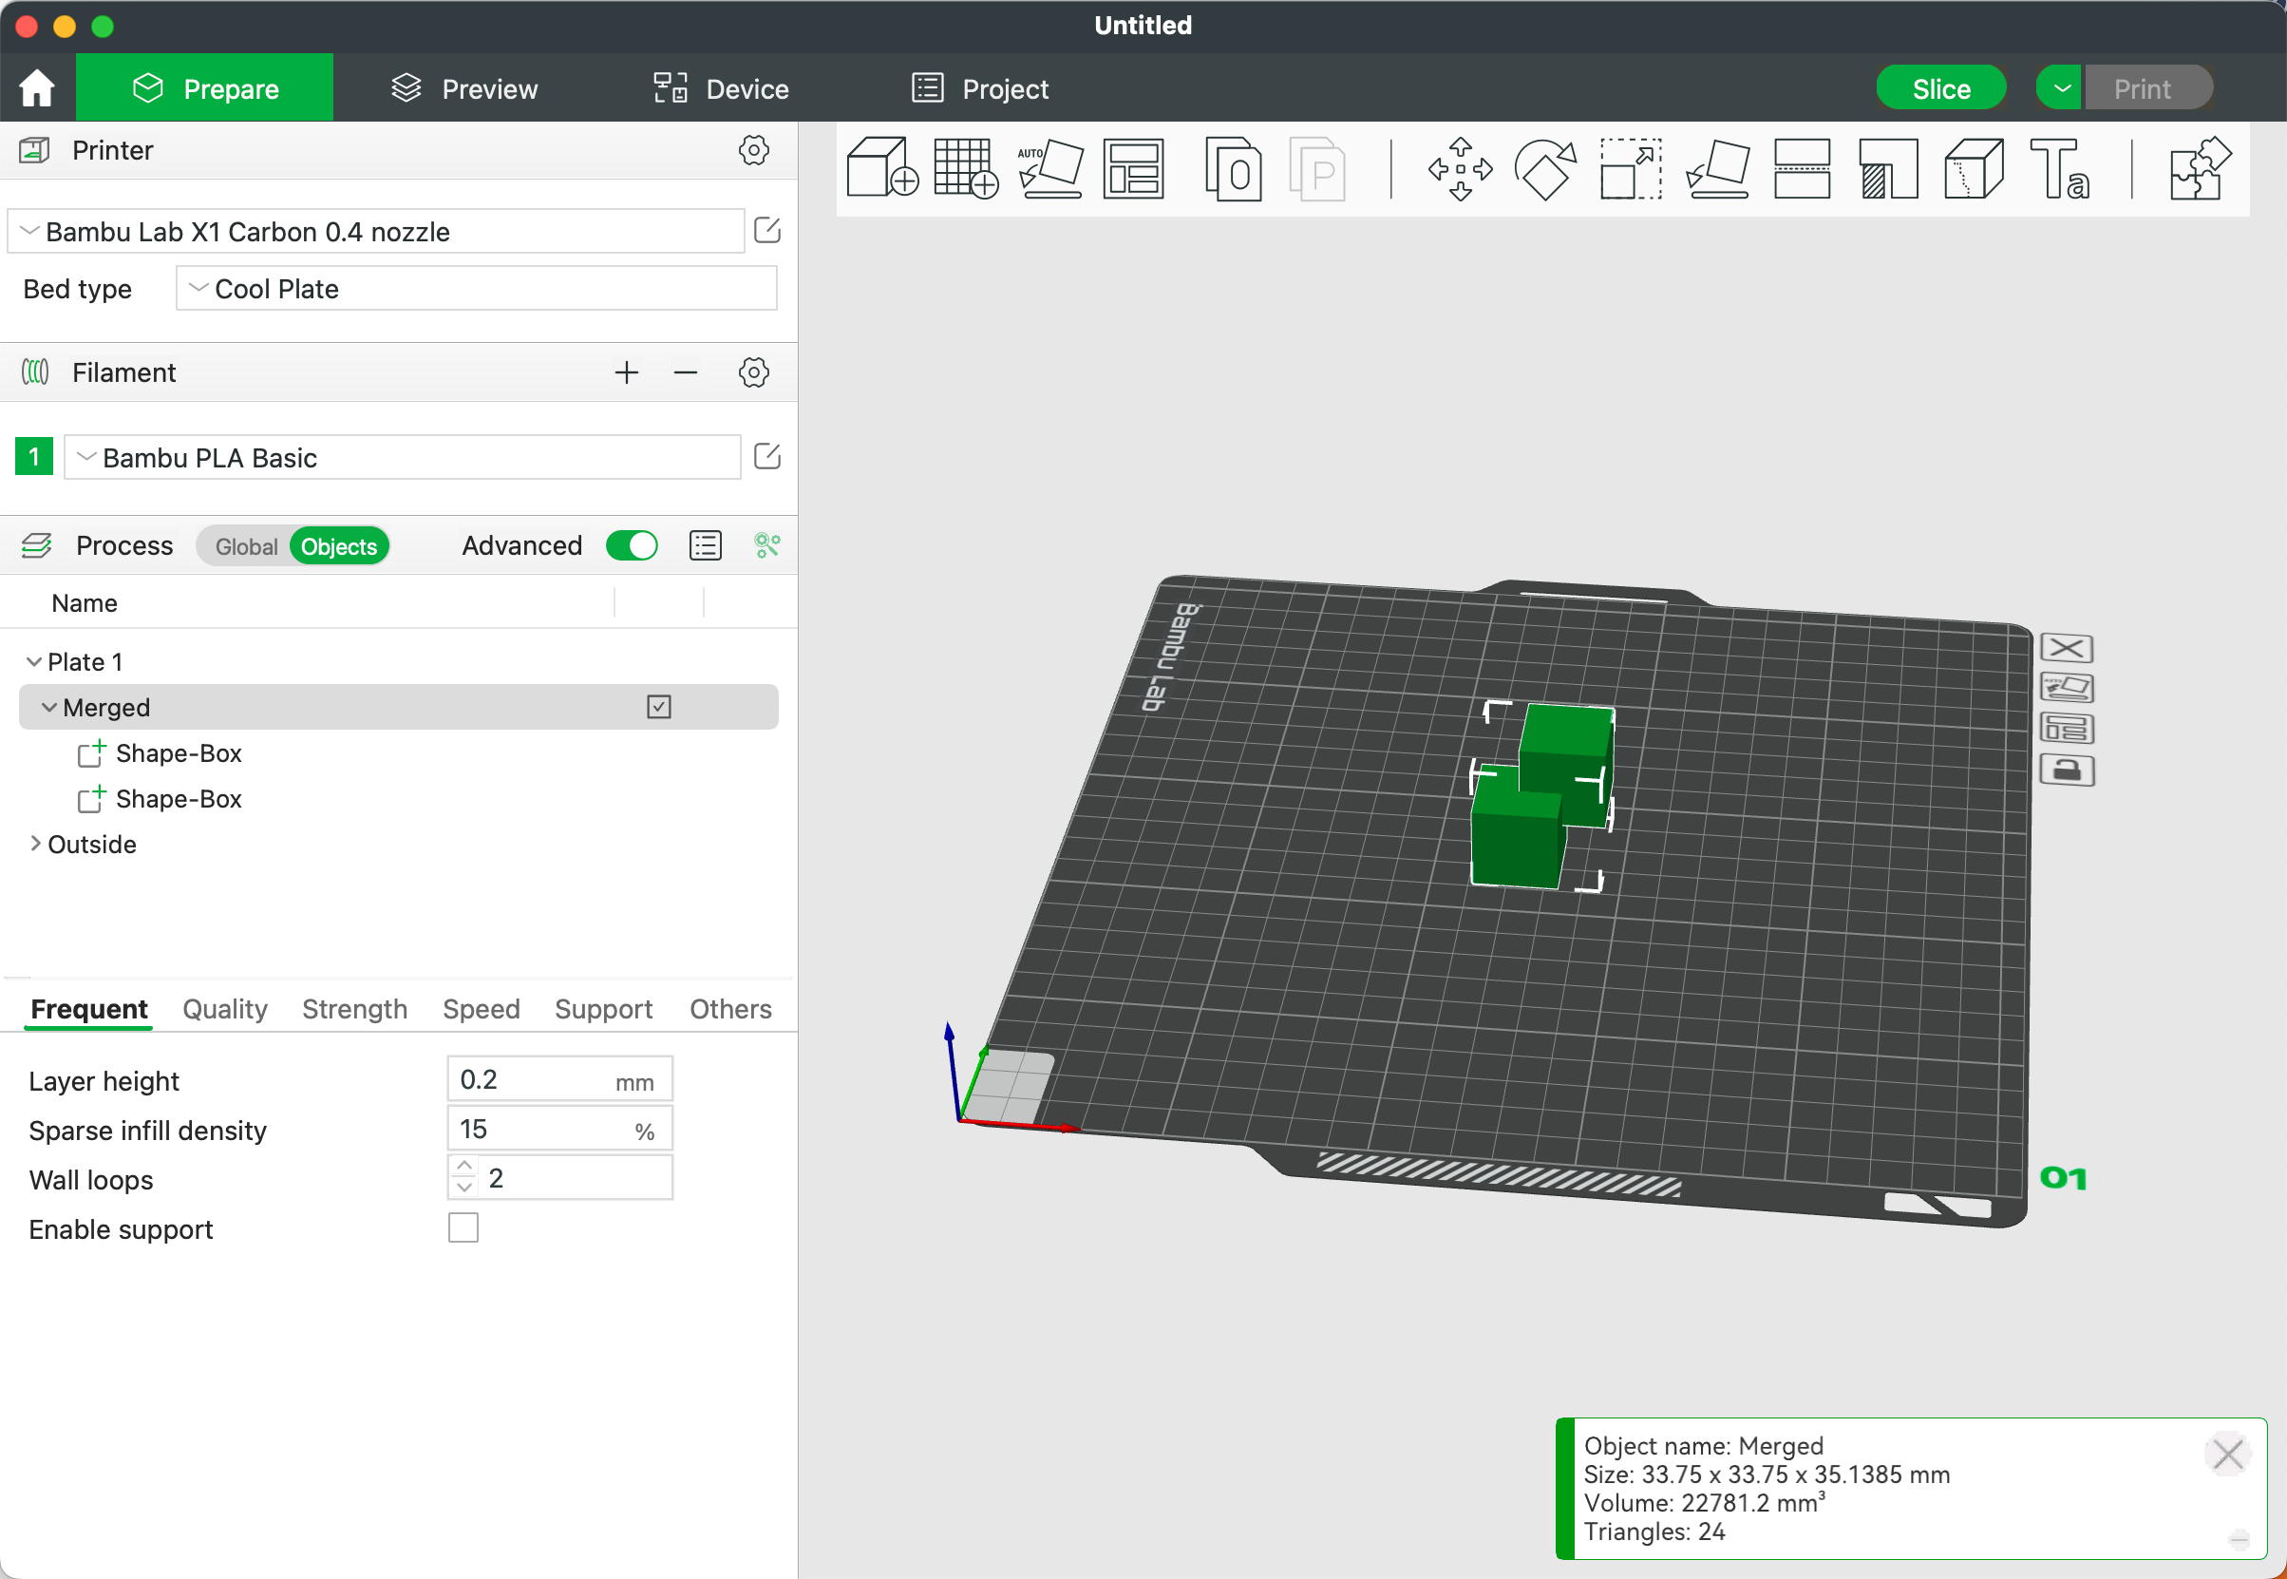Increase Wall loops with the stepper
The height and width of the screenshot is (1579, 2287).
pyautogui.click(x=463, y=1166)
